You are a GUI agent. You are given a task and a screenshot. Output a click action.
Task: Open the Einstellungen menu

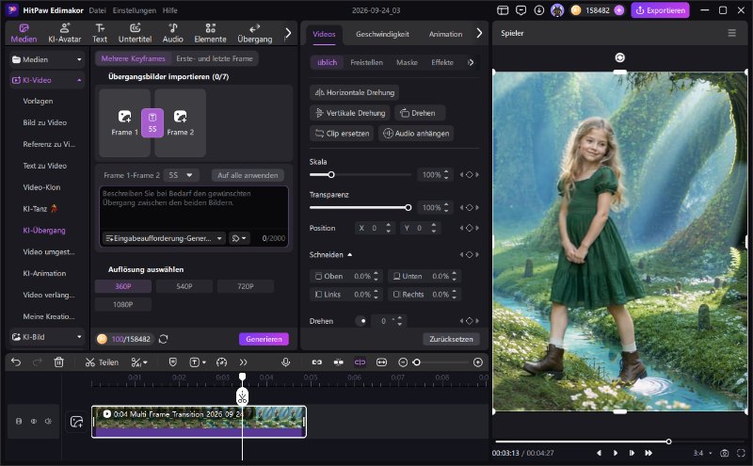134,10
